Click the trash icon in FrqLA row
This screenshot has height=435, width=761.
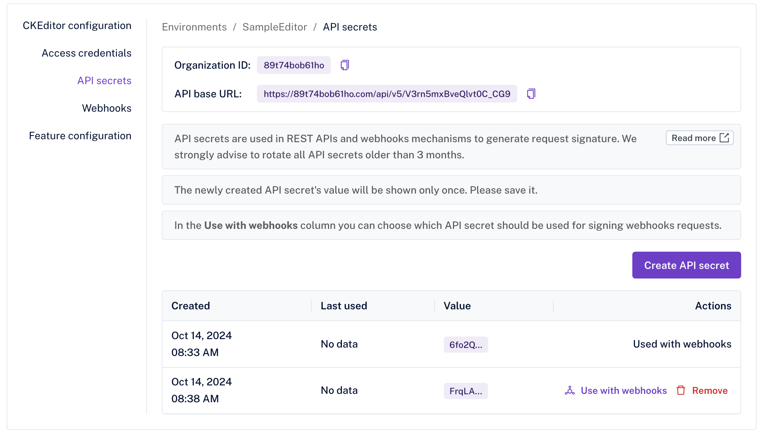681,391
